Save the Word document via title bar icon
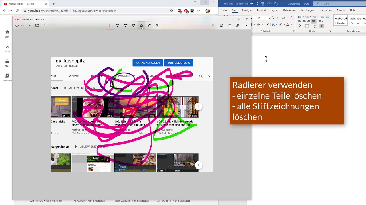Screen dimensions: 366x205 click(262, 4)
